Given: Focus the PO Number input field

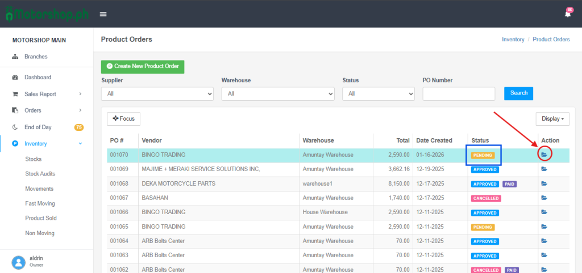Looking at the screenshot, I should [459, 94].
